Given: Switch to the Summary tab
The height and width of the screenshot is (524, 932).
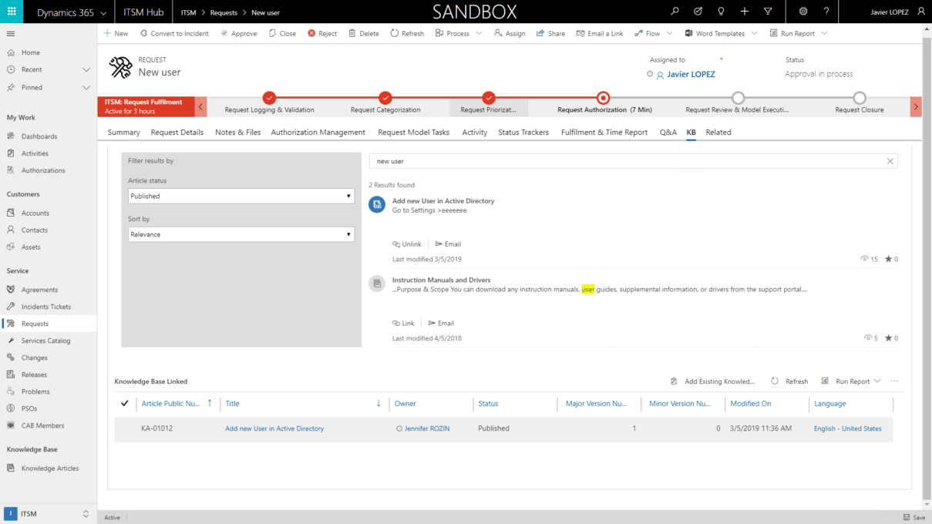Looking at the screenshot, I should click(123, 133).
